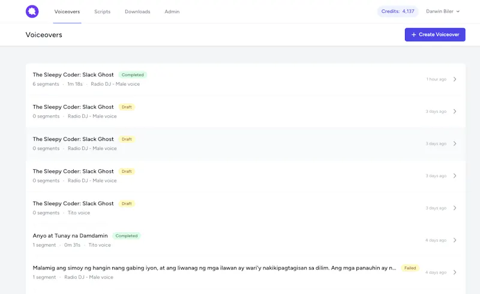
Task: Go to the Downloads tab
Action: (137, 11)
